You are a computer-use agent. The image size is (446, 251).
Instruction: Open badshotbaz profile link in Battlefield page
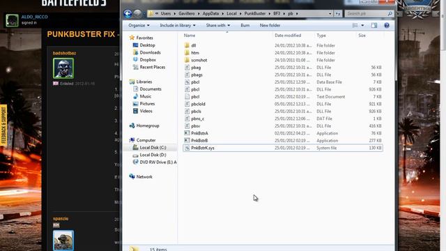64,53
